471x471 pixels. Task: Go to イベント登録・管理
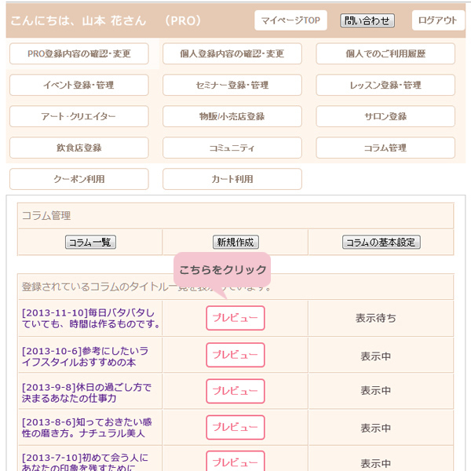pos(79,85)
